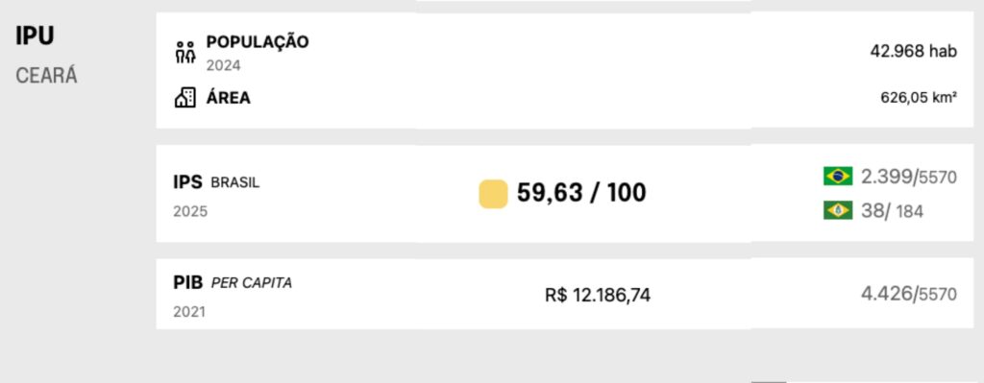Click the 626,05 km² area value

(919, 98)
